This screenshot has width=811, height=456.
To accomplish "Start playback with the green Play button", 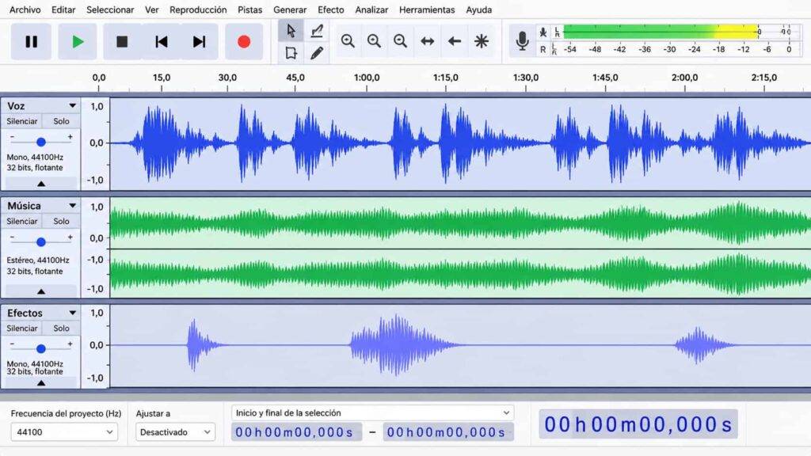I will coord(78,41).
